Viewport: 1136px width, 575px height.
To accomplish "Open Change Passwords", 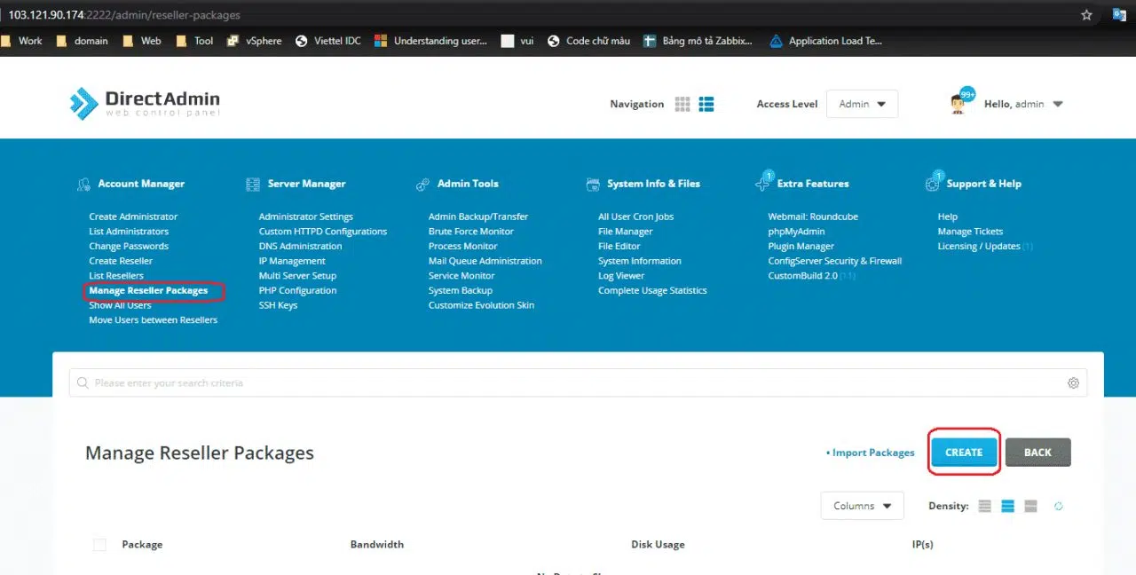I will tap(129, 246).
